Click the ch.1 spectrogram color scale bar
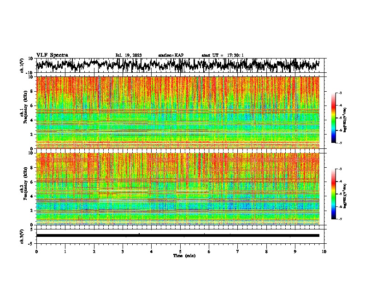The image size is (365, 282). click(x=333, y=118)
